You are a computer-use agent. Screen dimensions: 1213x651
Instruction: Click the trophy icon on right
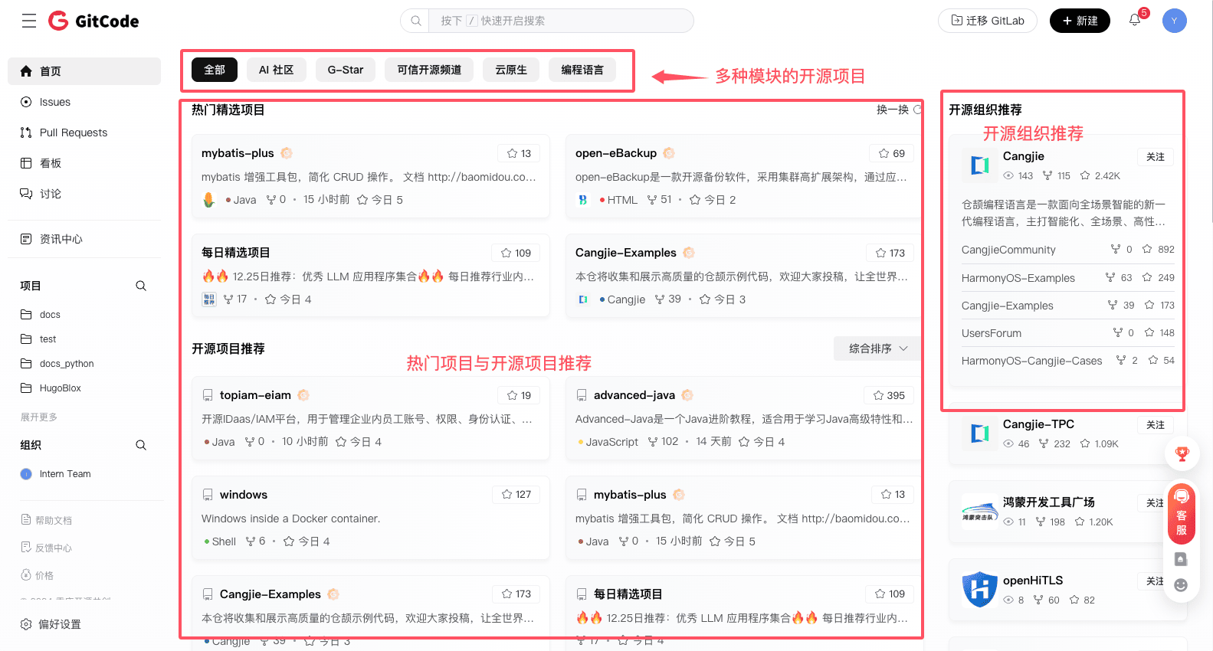[x=1182, y=454]
